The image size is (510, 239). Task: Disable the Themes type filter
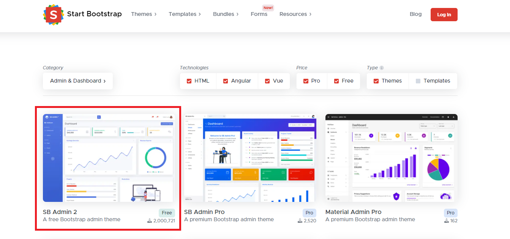[x=376, y=81]
